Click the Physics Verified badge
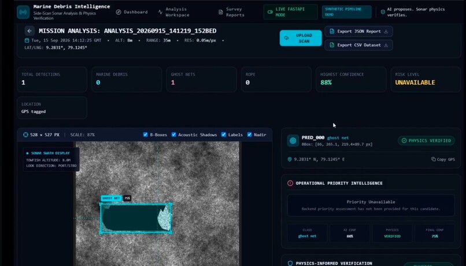This screenshot has width=466, height=266. [426, 141]
